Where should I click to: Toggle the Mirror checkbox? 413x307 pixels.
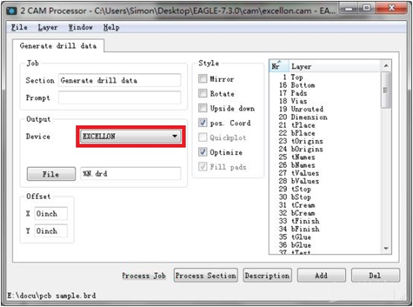pyautogui.click(x=203, y=79)
